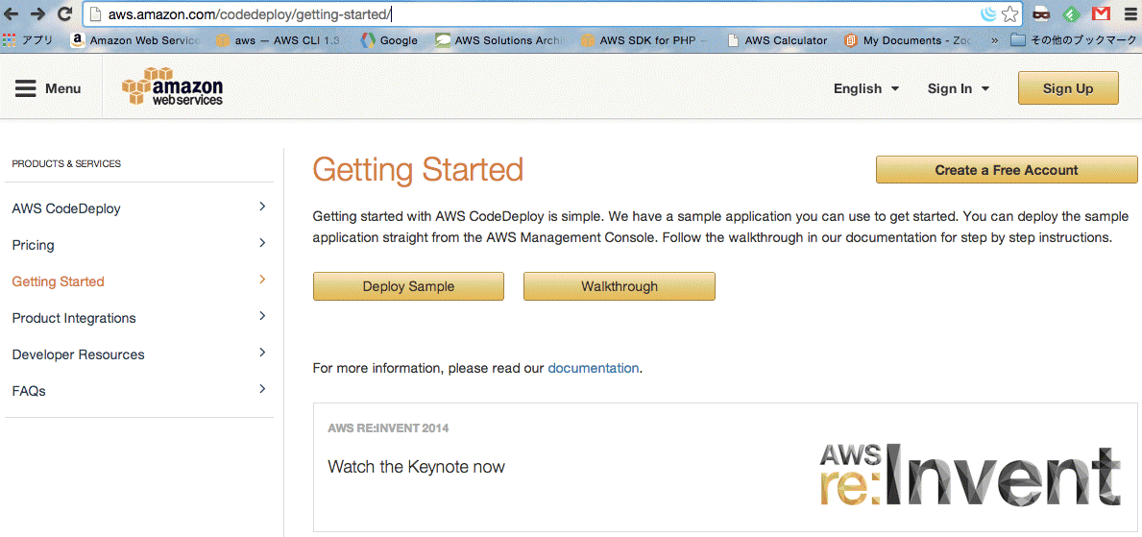Click the Sign Up button
1142x537 pixels.
click(1068, 88)
